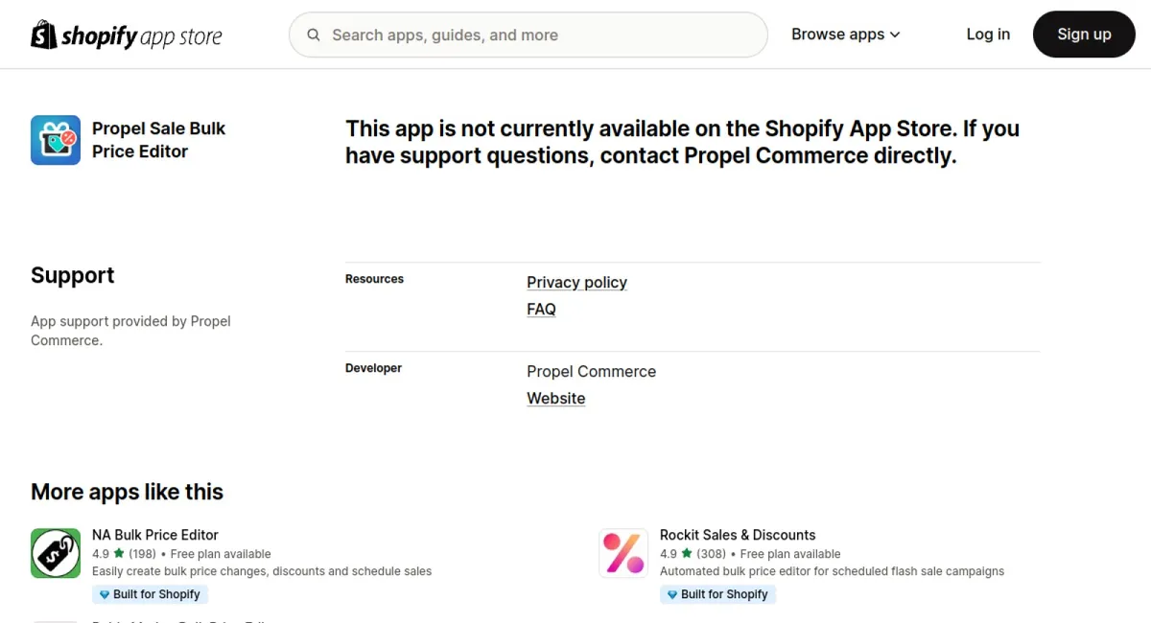Visit the developer Website link

pyautogui.click(x=556, y=399)
